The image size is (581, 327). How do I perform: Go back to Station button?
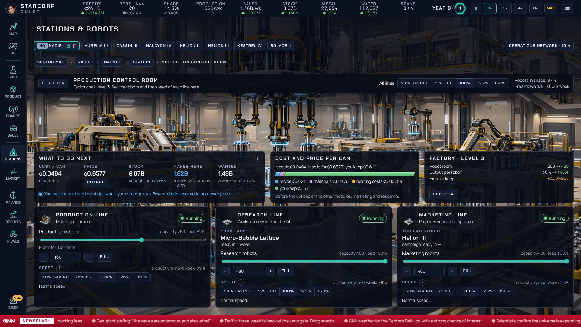pyautogui.click(x=53, y=83)
